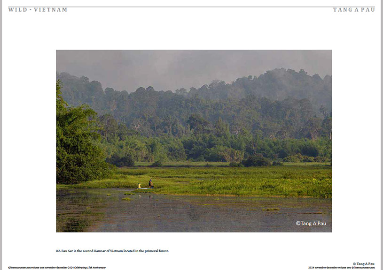
Task: Click 'volume two © liveencounters.net' footer text
Action: tap(356, 268)
